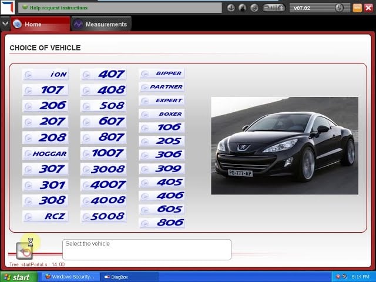Image resolution: width=376 pixels, height=282 pixels.
Task: Select the 407 vehicle
Action: (103, 75)
